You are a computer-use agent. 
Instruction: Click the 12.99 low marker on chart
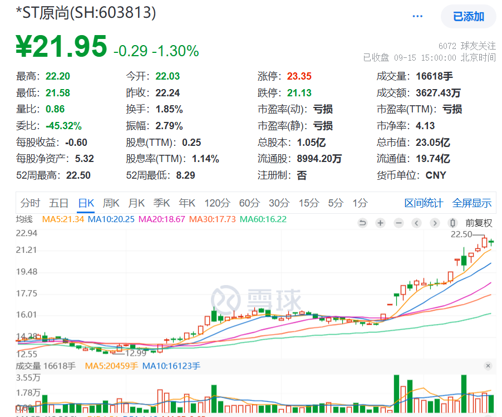pos(136,353)
